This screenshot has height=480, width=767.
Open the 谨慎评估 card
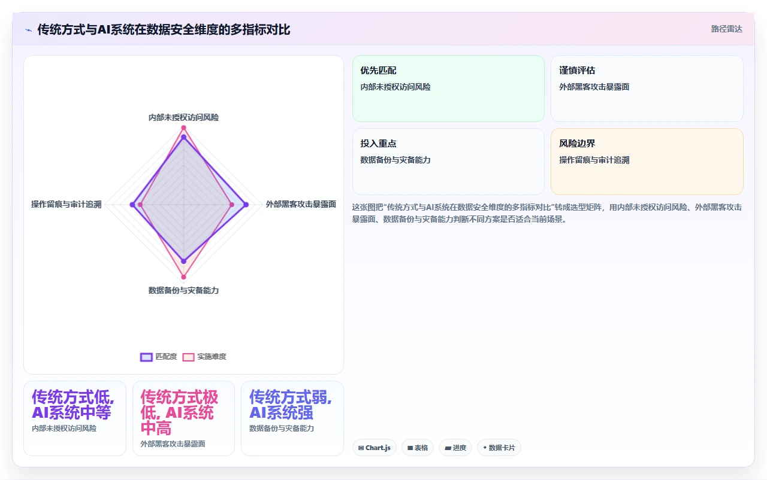click(x=647, y=89)
